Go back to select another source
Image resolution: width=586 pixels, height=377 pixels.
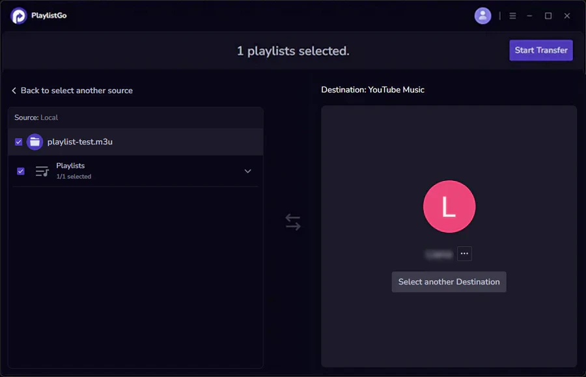(x=72, y=91)
